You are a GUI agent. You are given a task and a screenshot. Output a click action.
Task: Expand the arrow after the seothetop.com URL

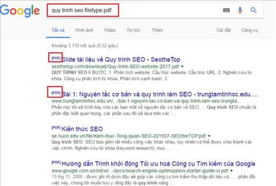tap(183, 67)
